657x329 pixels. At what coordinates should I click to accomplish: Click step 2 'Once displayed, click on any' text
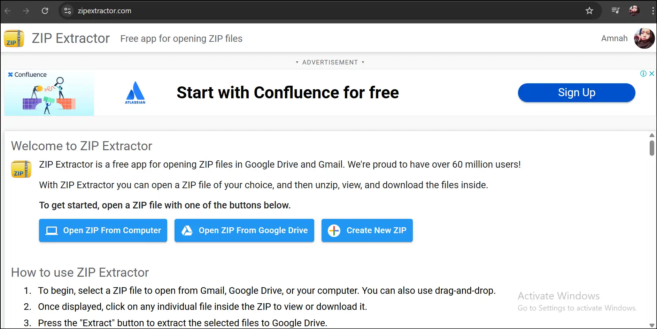click(202, 307)
